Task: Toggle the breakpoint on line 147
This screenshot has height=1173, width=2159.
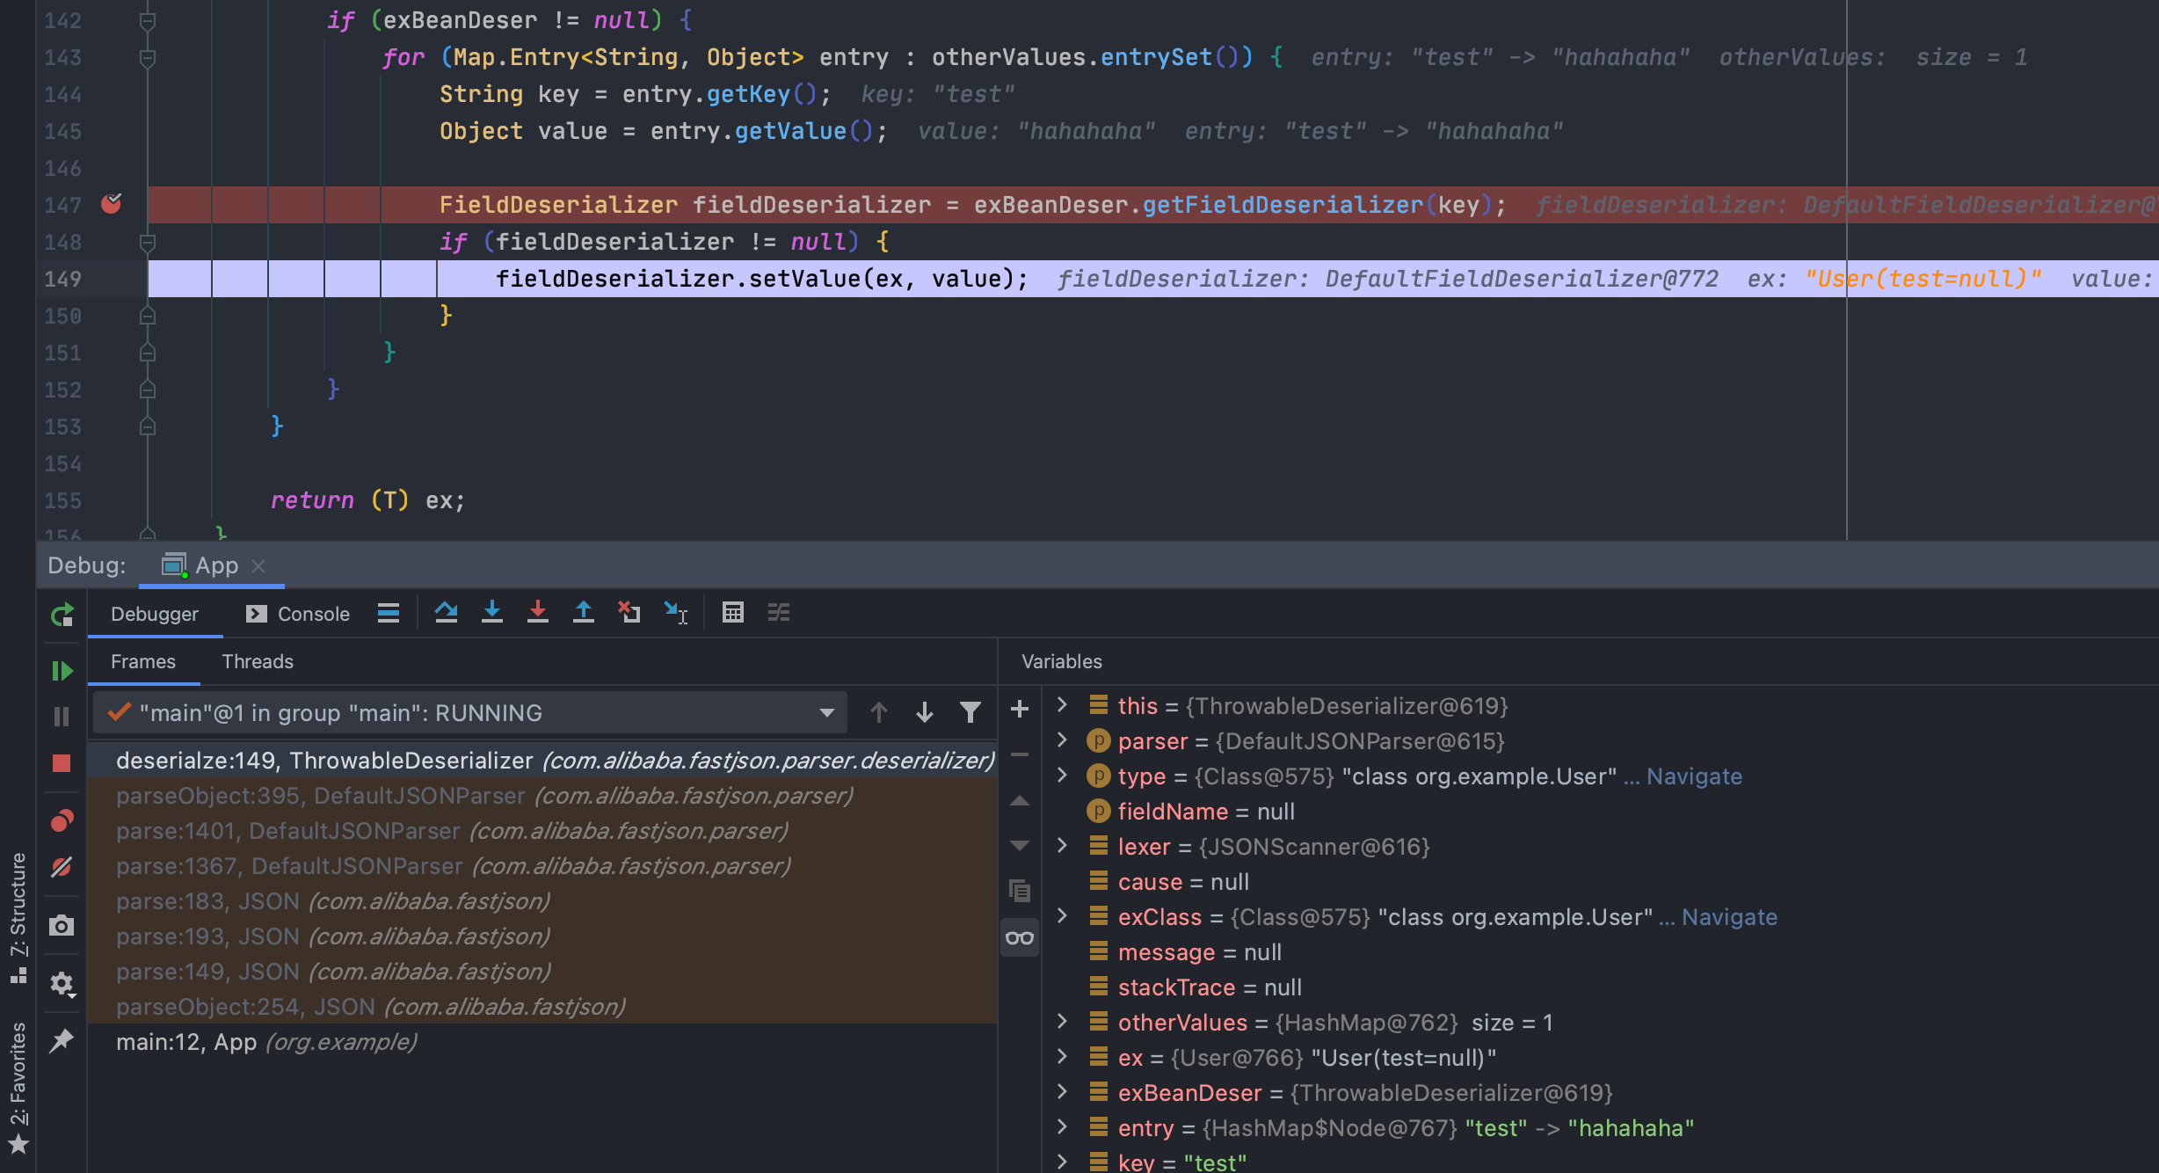Action: (x=112, y=204)
